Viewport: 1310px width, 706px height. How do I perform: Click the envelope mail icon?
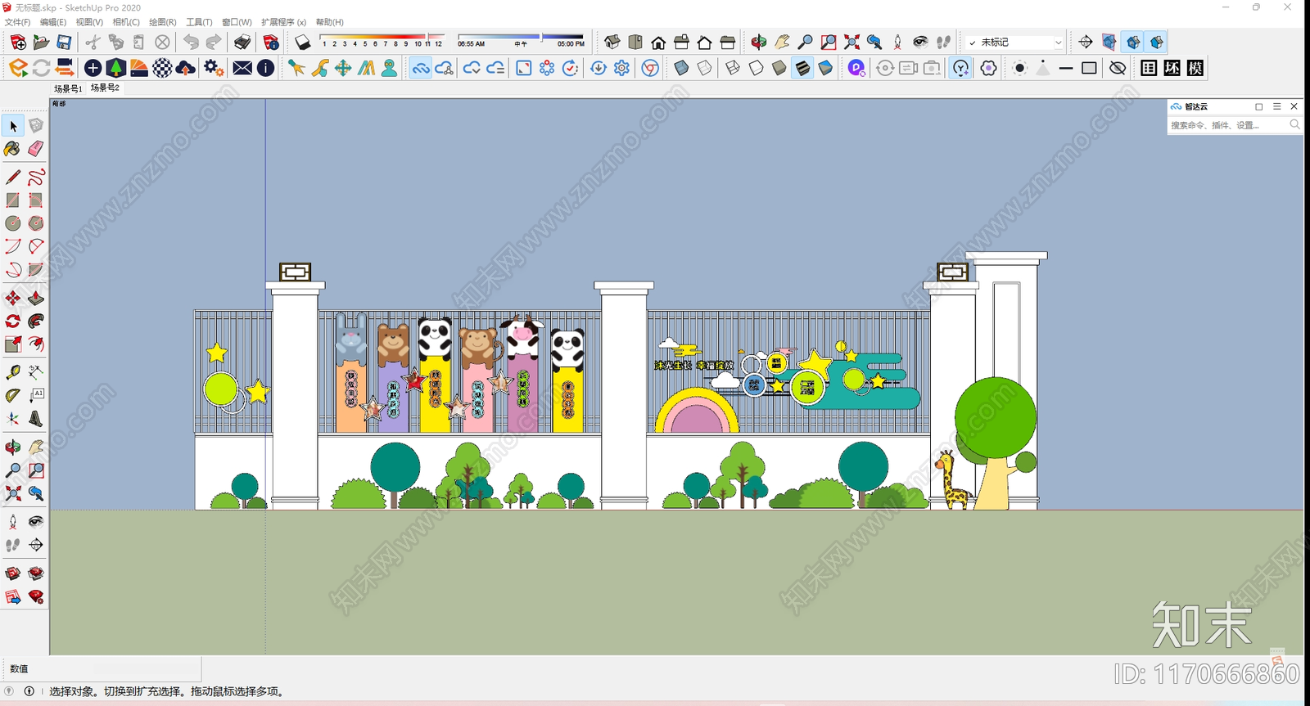point(242,68)
